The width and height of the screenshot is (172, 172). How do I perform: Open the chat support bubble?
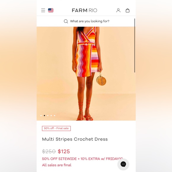click(123, 164)
